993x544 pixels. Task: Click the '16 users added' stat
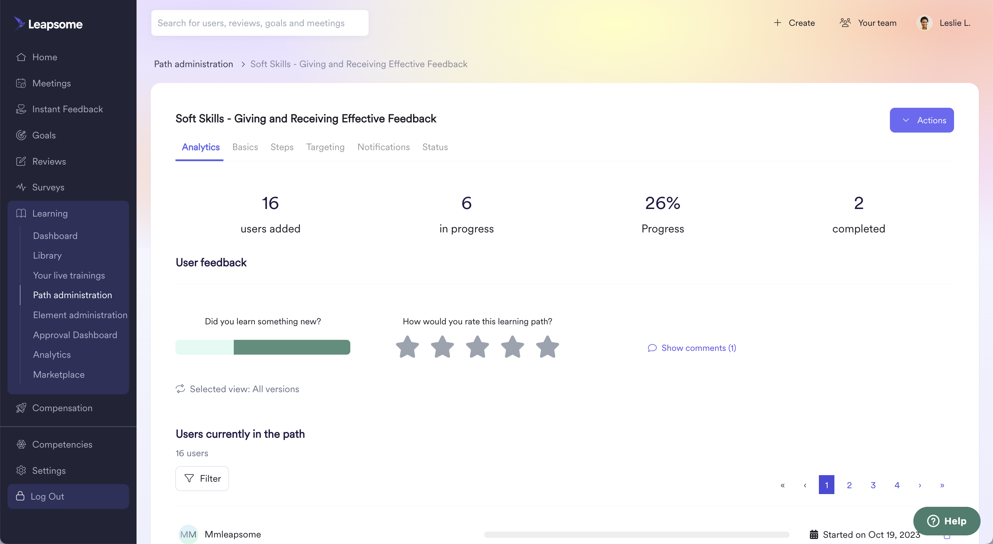pyautogui.click(x=270, y=215)
